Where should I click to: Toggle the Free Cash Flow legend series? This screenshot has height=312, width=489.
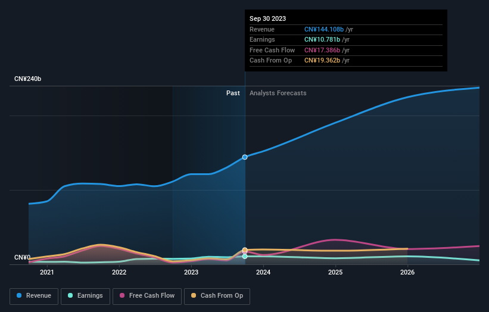pyautogui.click(x=147, y=296)
